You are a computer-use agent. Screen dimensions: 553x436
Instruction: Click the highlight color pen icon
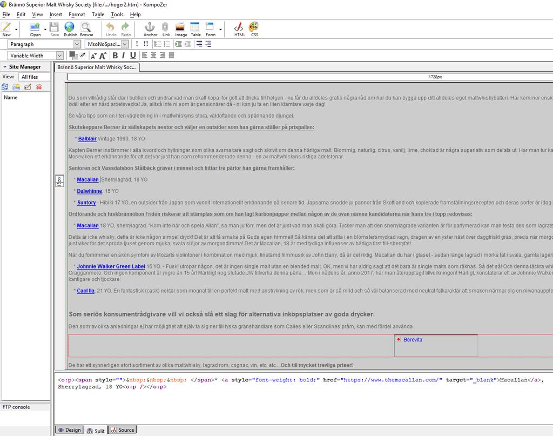click(83, 55)
